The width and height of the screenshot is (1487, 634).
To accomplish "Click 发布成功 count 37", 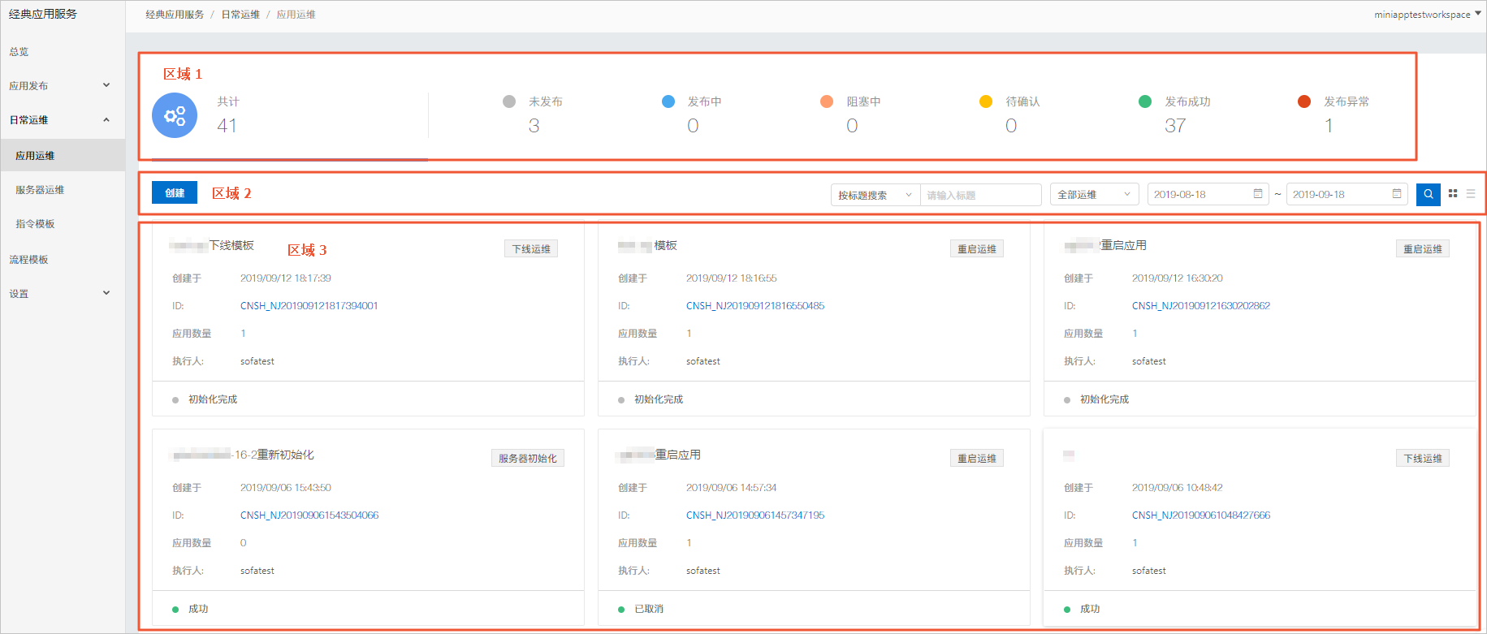I will [1175, 126].
